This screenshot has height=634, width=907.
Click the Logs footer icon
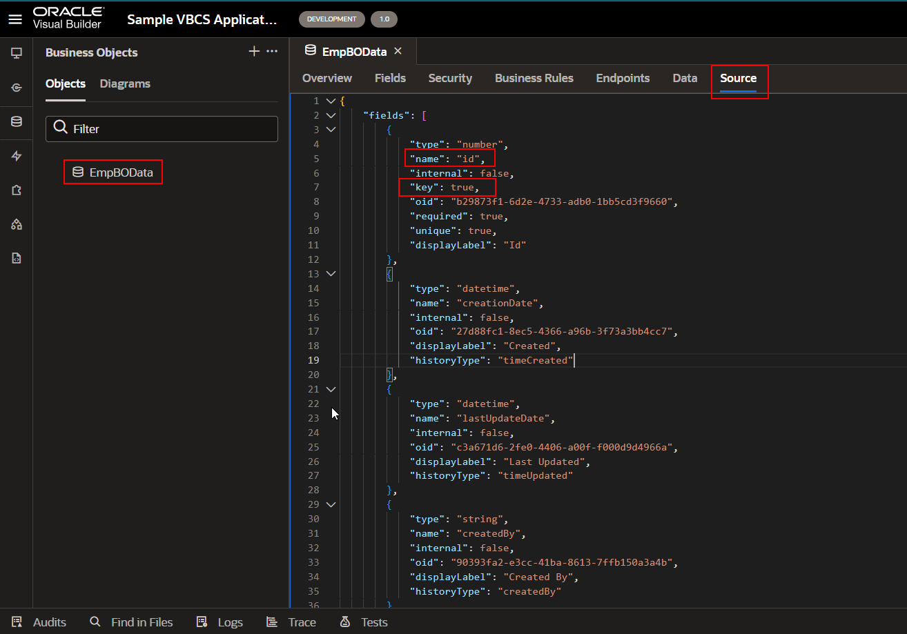pyautogui.click(x=202, y=622)
